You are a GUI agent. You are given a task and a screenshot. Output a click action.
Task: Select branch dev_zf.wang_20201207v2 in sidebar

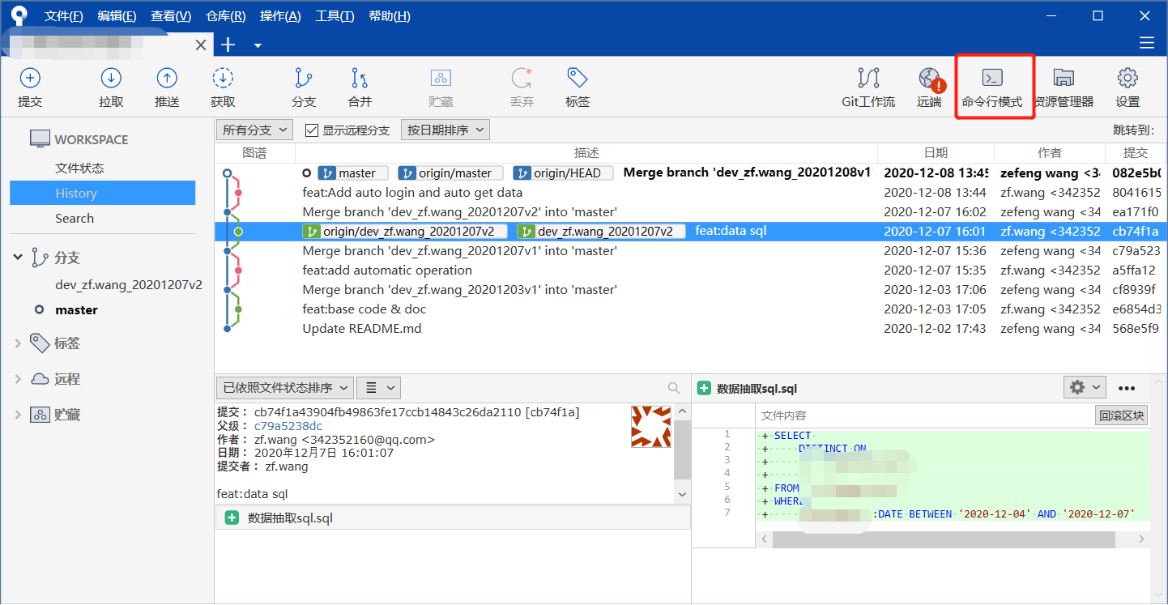pyautogui.click(x=129, y=284)
